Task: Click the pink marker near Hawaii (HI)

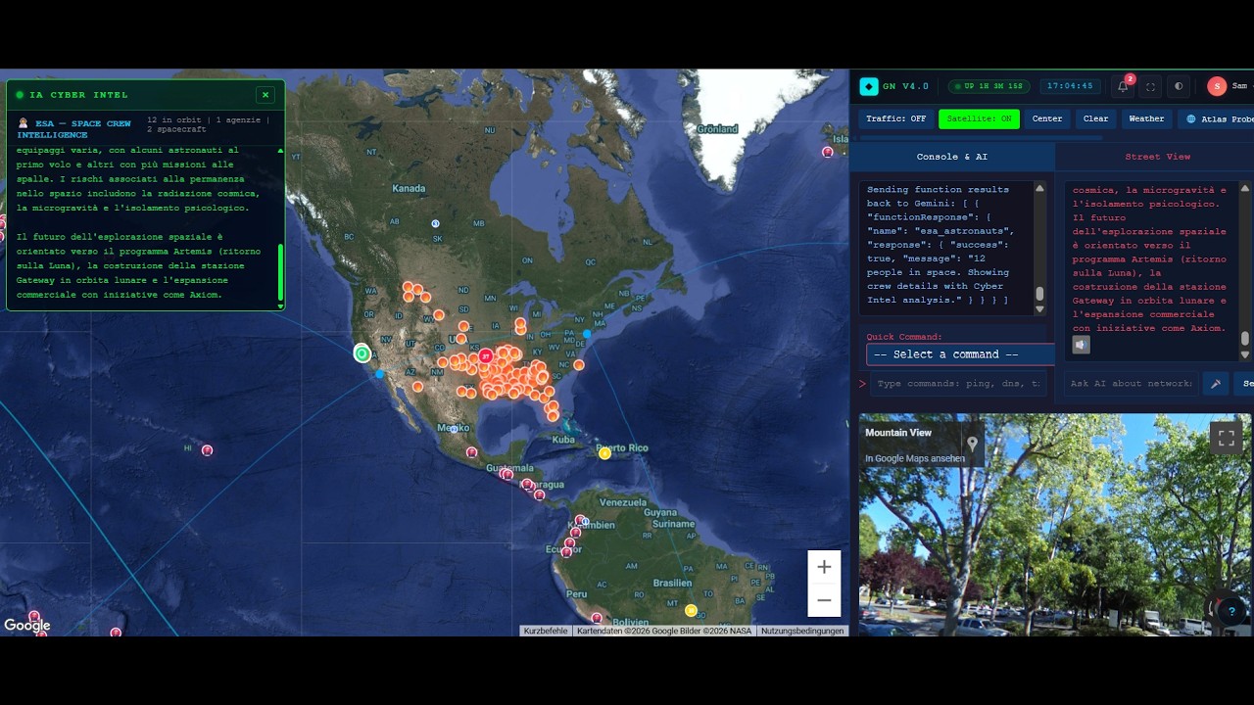Action: pyautogui.click(x=207, y=450)
